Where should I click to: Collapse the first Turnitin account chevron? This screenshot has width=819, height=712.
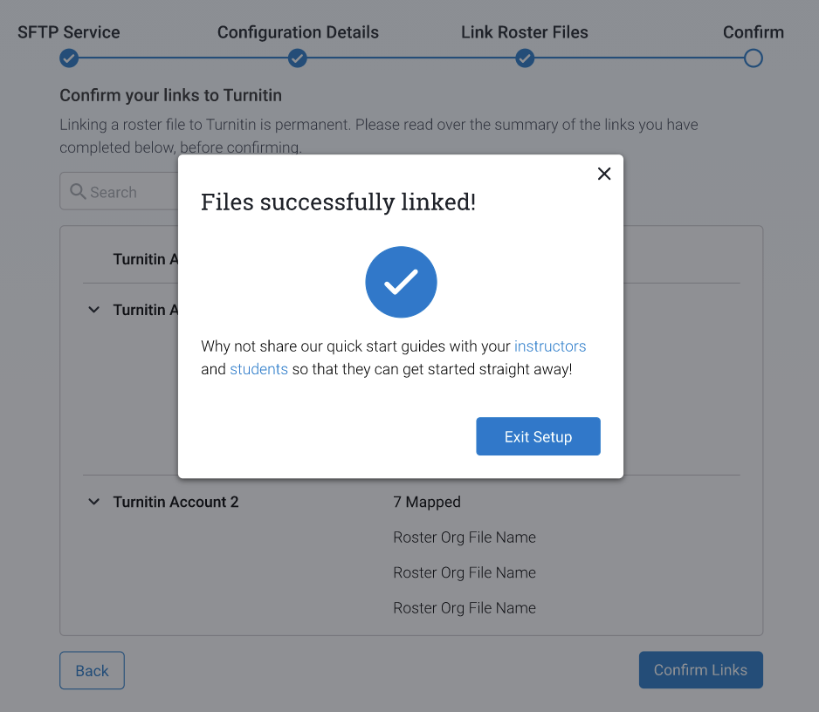click(x=94, y=310)
